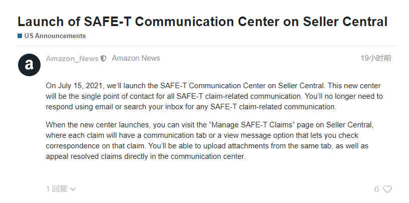Click the like count number 6

376,189
